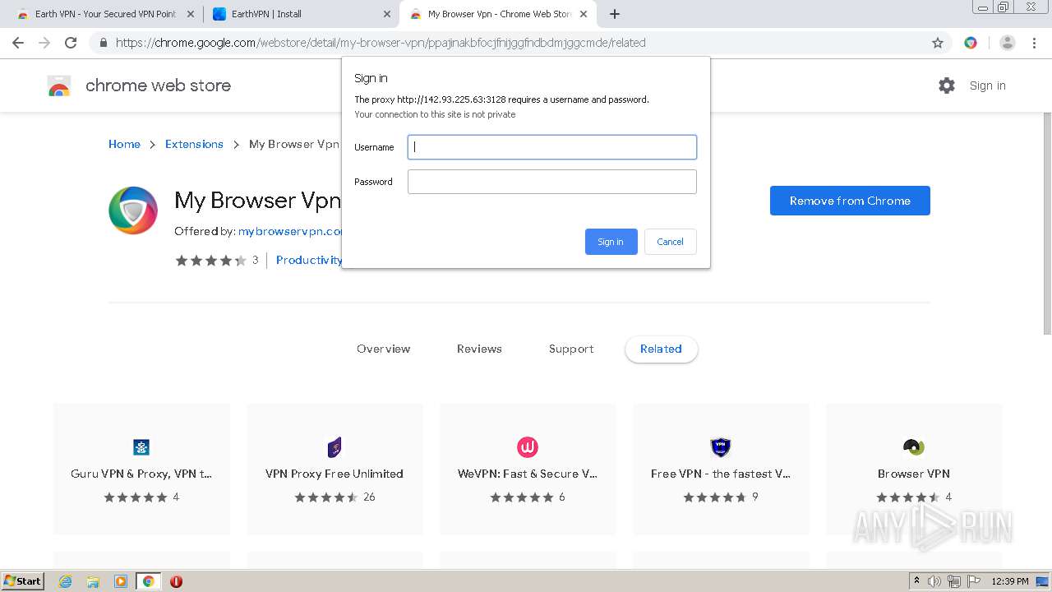The image size is (1052, 592).
Task: Click Remove from Chrome button
Action: [x=850, y=201]
